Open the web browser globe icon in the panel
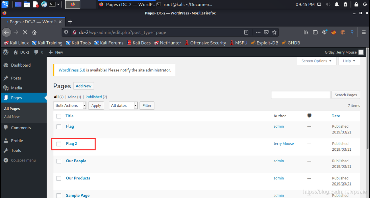370x198 pixels. pos(44,4)
